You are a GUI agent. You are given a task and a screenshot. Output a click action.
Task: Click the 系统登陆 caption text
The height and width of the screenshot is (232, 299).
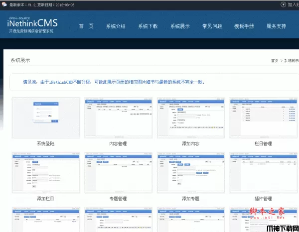45,143
